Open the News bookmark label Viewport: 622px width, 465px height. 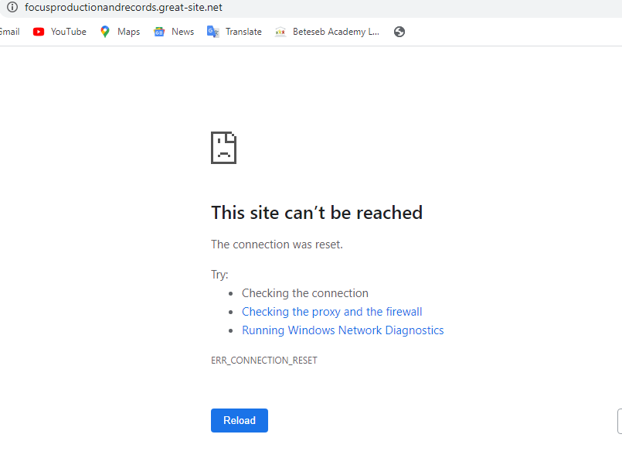182,32
